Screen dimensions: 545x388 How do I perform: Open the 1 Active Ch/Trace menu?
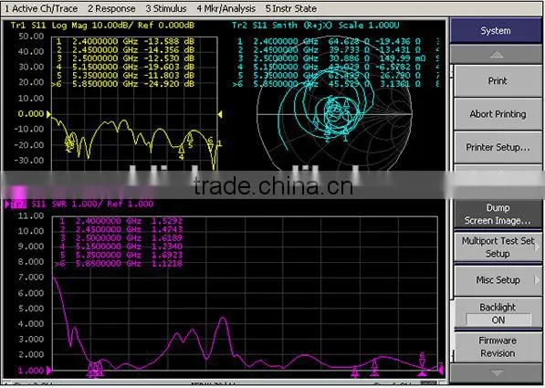coord(41,8)
